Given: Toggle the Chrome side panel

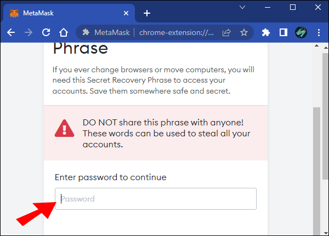Looking at the screenshot, I should pyautogui.click(x=283, y=32).
